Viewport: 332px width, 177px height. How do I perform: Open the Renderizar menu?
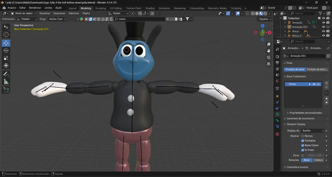coord(35,8)
